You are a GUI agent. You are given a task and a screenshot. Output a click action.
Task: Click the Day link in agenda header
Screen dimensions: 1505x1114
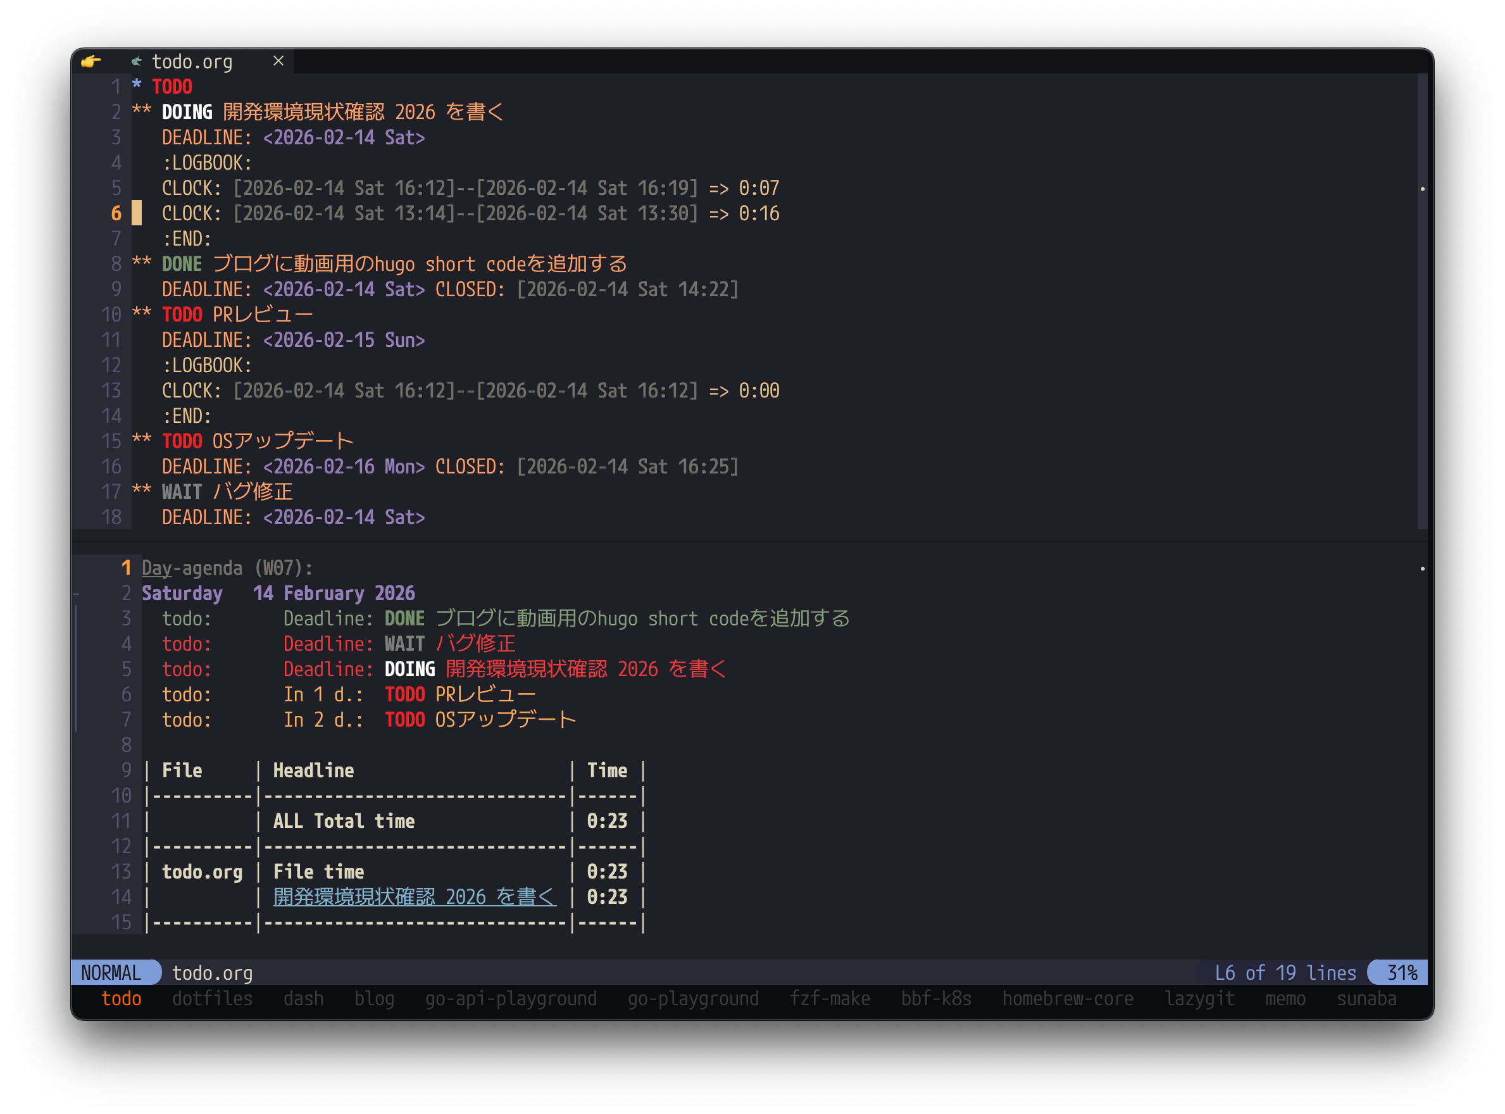tap(156, 568)
